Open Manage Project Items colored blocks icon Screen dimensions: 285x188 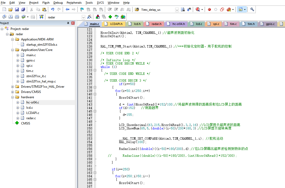click(x=98, y=17)
